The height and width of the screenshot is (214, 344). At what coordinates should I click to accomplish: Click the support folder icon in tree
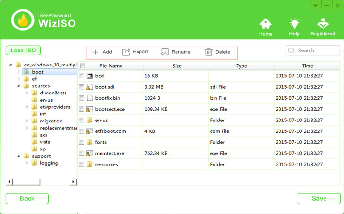pos(26,156)
